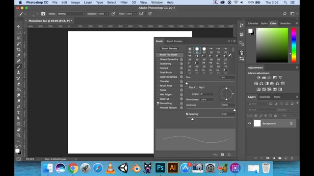The image size is (314, 176).
Task: Select the Dodge tool
Action: pos(19,101)
